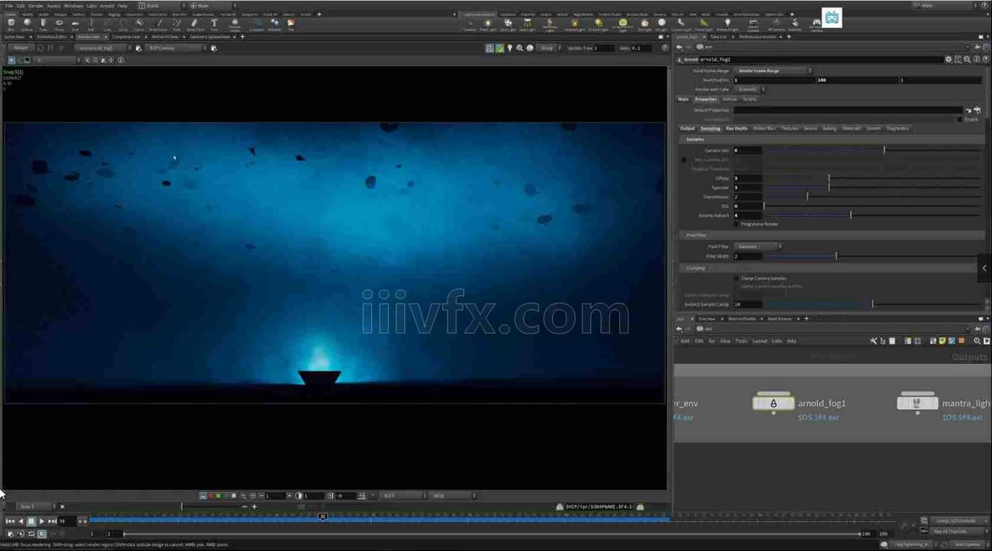
Task: Switch to the Main tab
Action: click(683, 100)
